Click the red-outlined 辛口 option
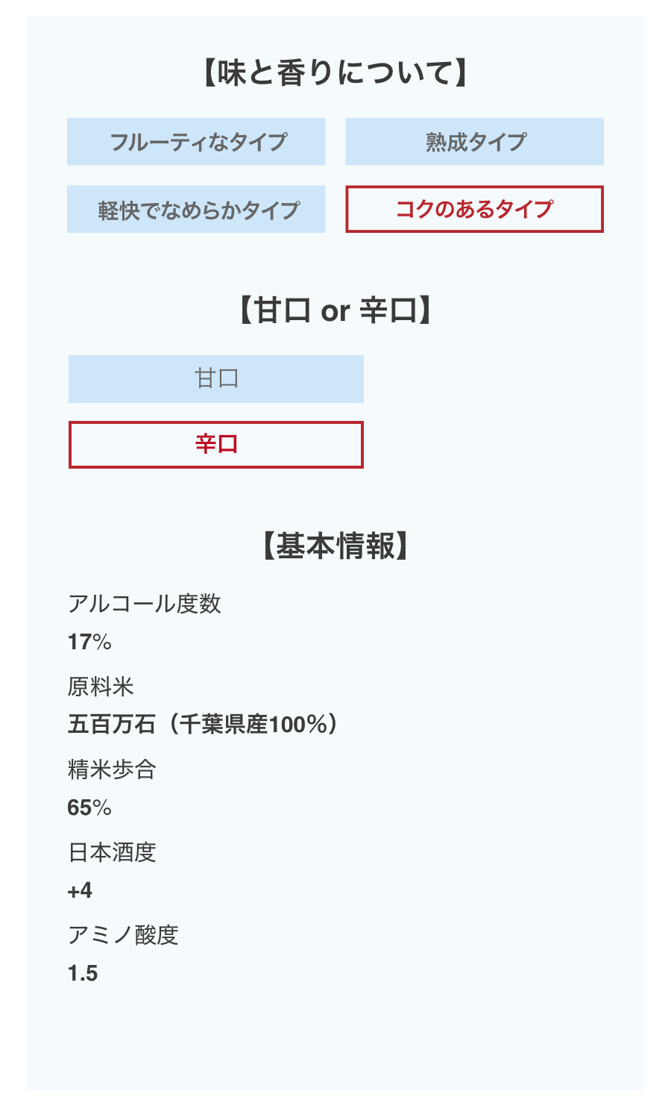Image resolution: width=671 pixels, height=1103 pixels. tap(216, 445)
